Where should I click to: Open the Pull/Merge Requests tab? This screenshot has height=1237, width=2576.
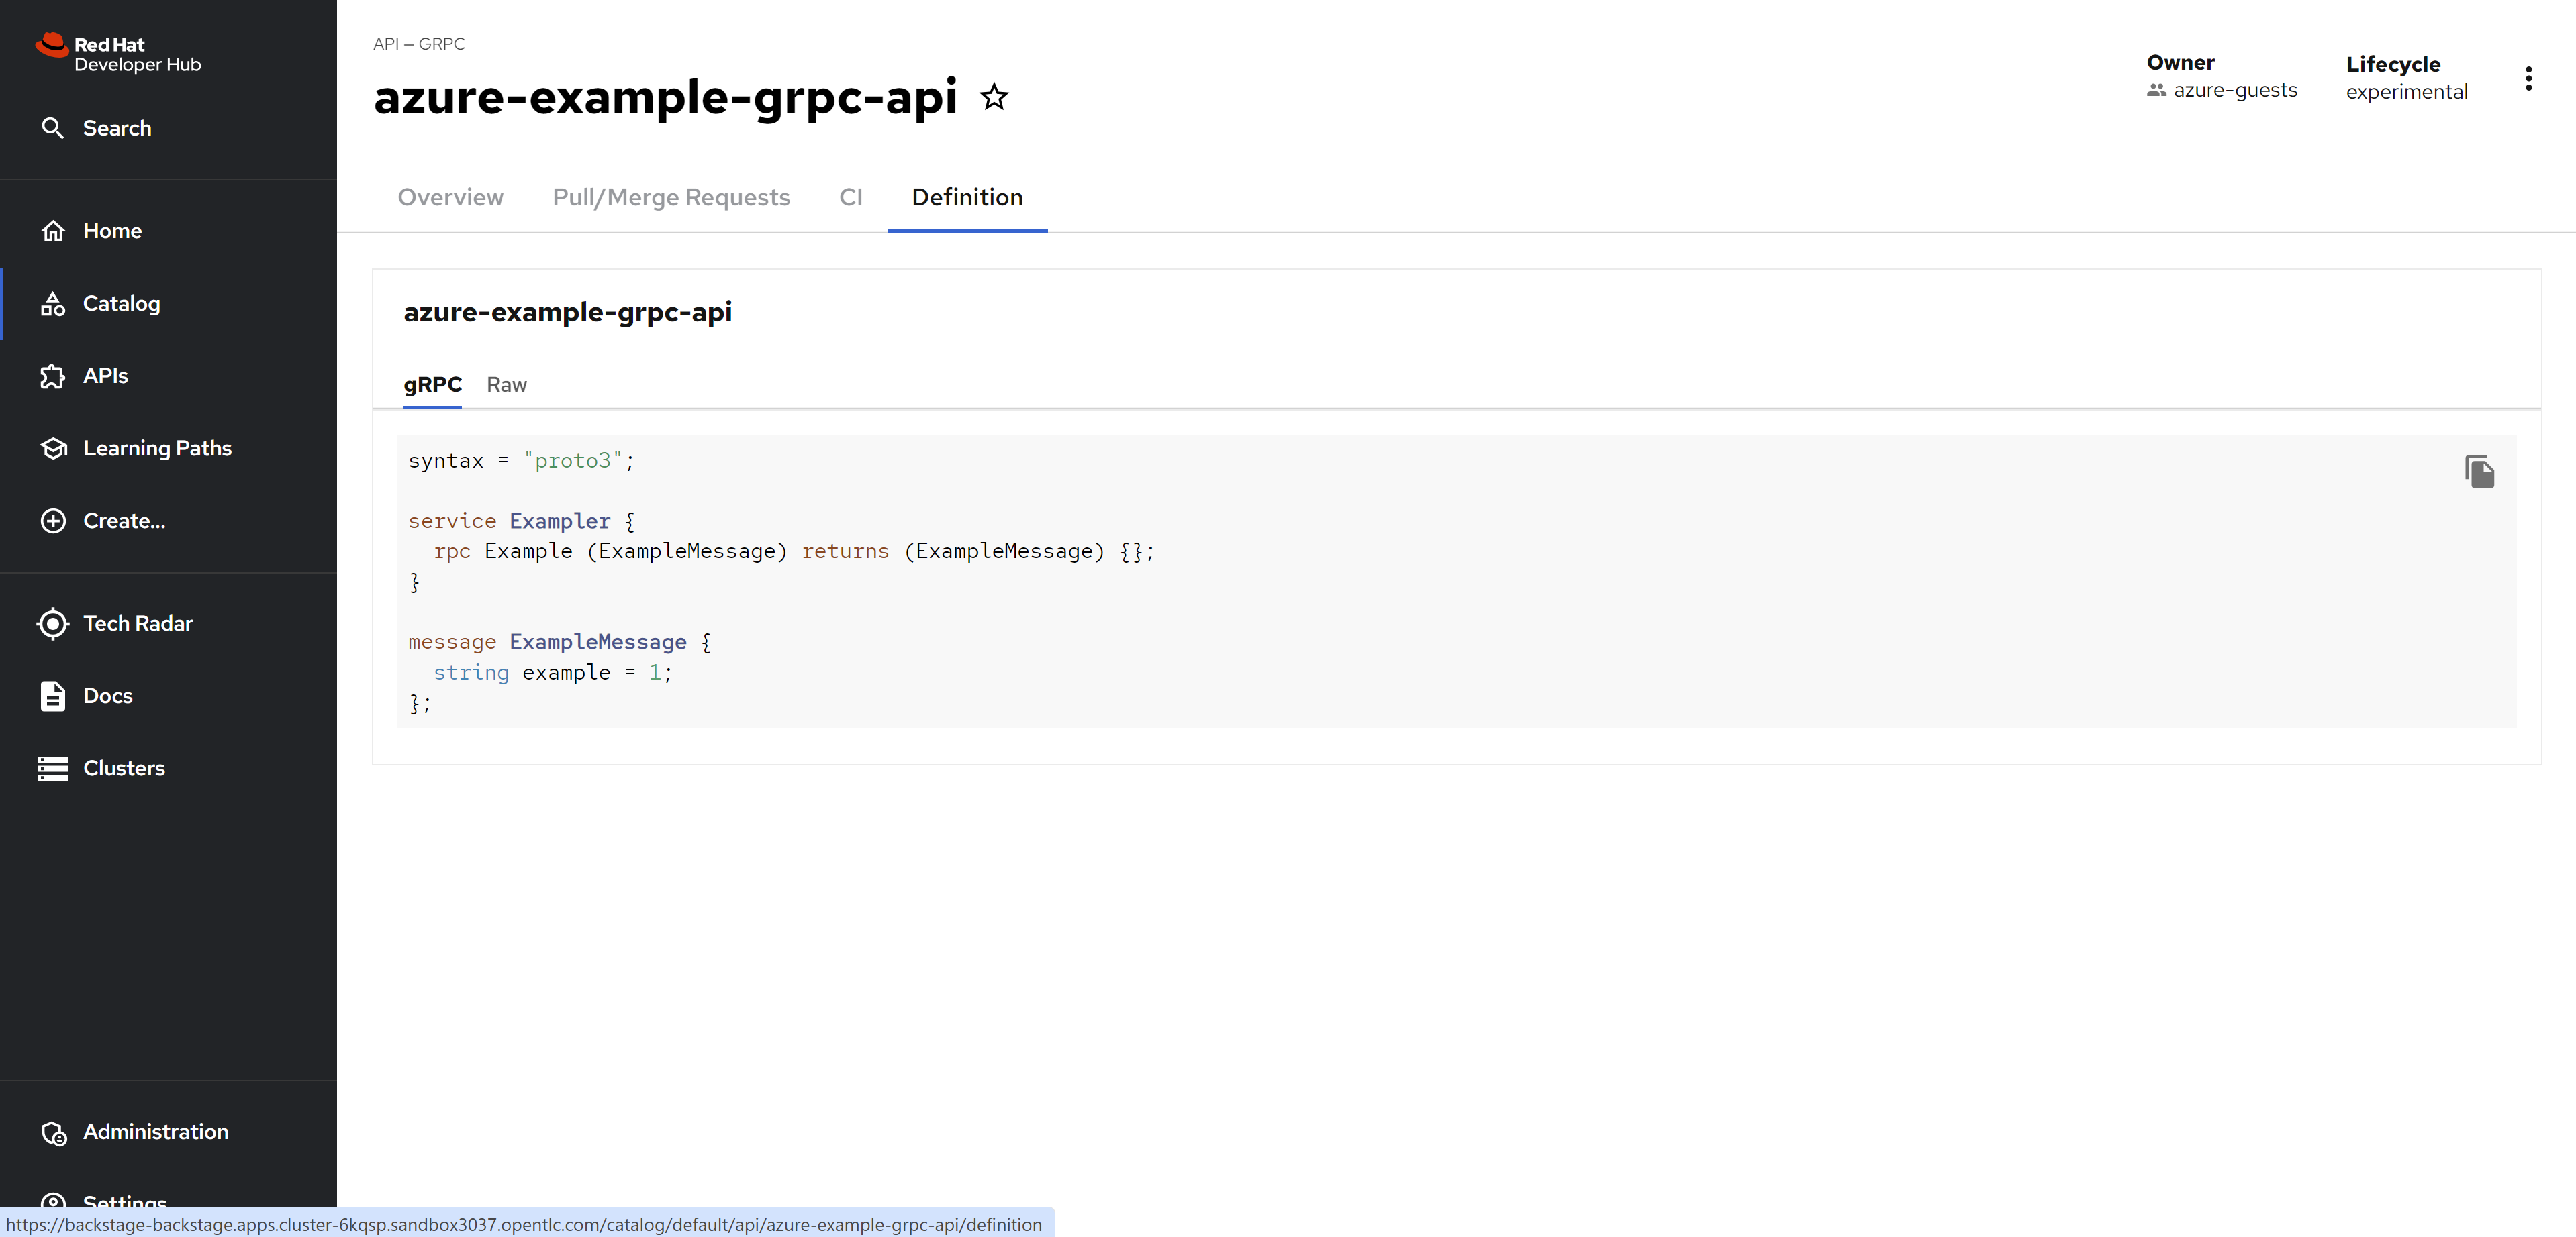(671, 197)
